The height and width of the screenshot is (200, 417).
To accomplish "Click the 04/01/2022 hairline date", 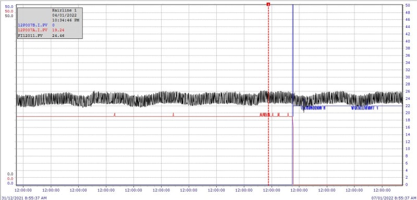I will pyautogui.click(x=65, y=15).
